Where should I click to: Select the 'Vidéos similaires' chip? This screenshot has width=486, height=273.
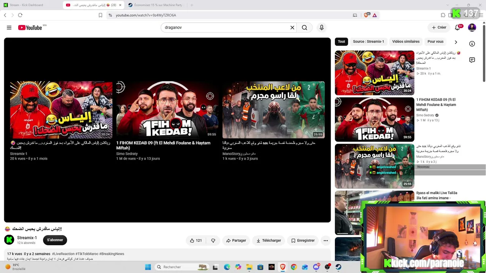[406, 42]
